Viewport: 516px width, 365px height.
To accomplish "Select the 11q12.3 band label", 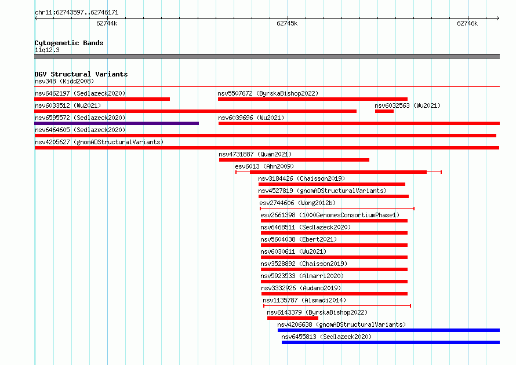I will [47, 50].
